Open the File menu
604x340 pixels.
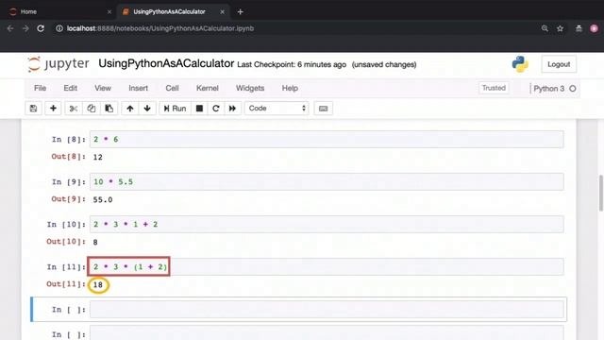(40, 88)
